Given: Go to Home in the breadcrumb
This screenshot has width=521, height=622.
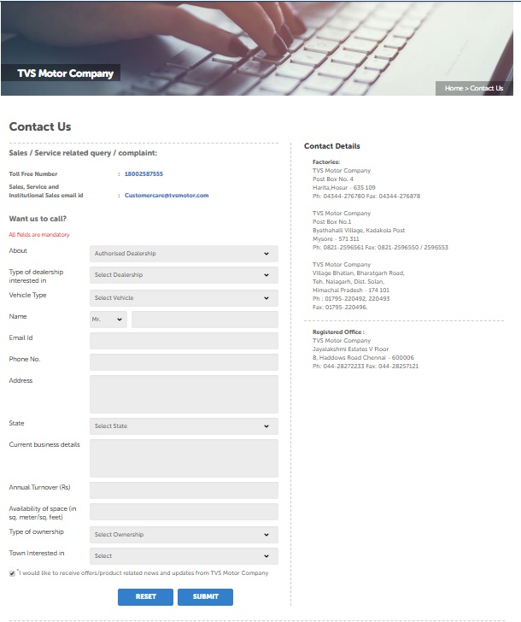Looking at the screenshot, I should (454, 88).
